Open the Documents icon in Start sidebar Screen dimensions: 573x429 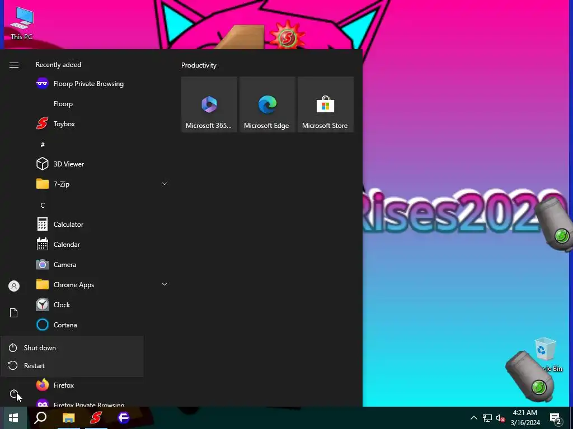click(x=14, y=313)
